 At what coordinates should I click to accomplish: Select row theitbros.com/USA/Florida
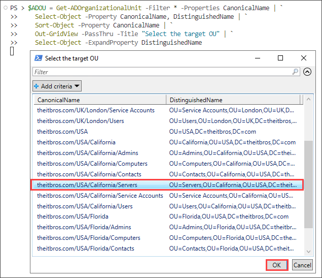click(168, 217)
